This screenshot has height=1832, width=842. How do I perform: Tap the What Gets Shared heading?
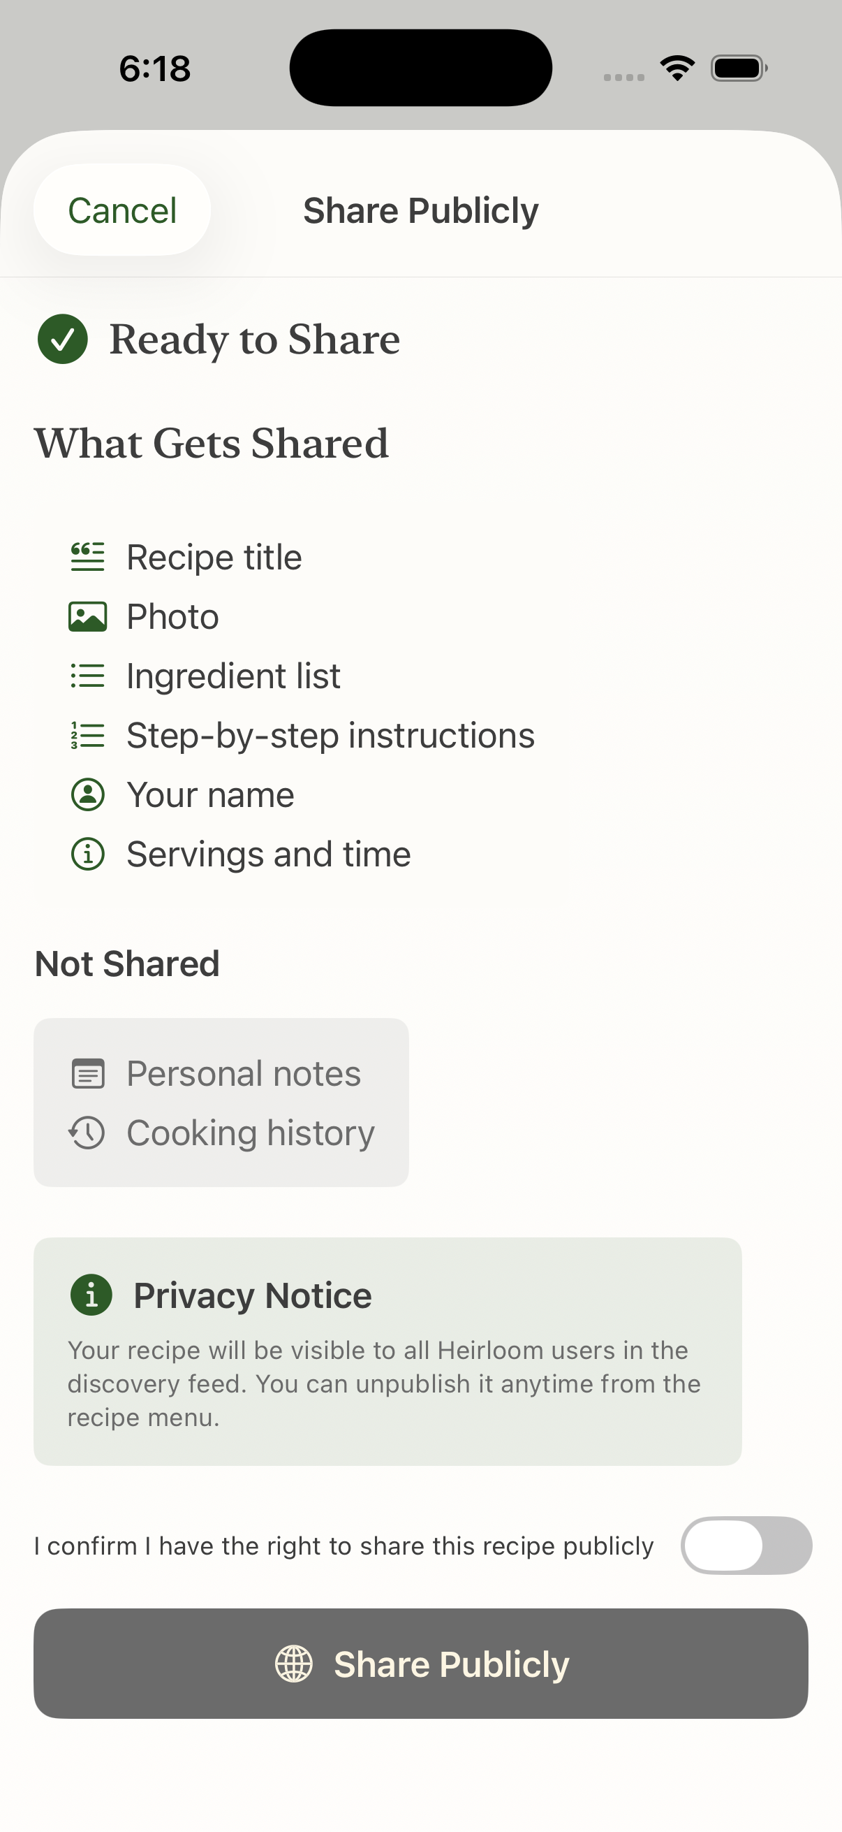click(212, 444)
